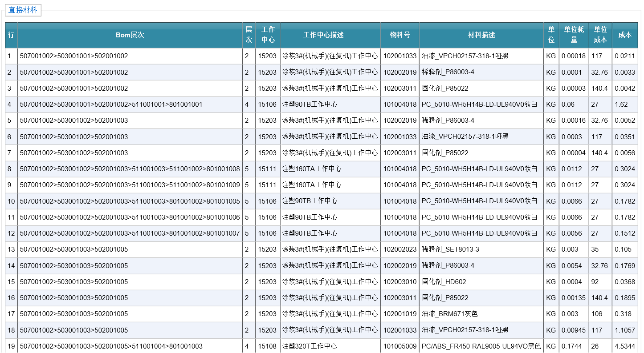The image size is (644, 353).
Task: Select Bom path ending 801001007 in row 12
Action: (130, 233)
